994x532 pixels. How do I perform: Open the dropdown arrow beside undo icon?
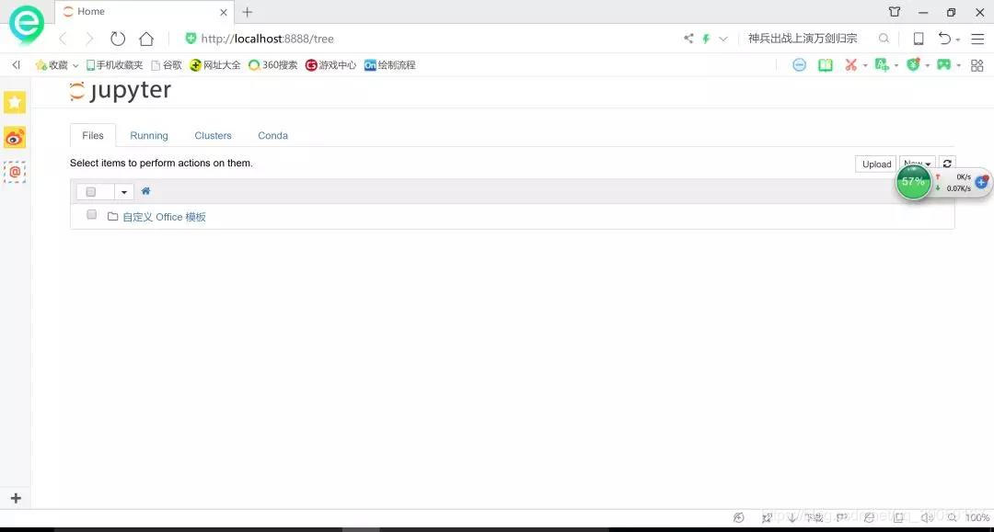tap(957, 40)
